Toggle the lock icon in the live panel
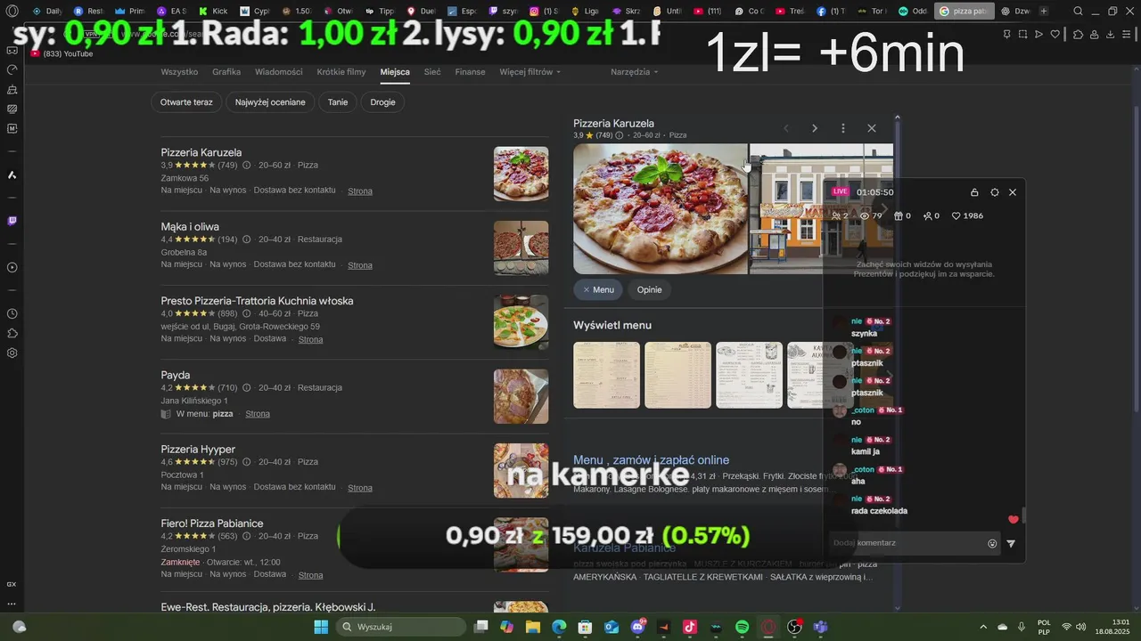 tap(974, 192)
